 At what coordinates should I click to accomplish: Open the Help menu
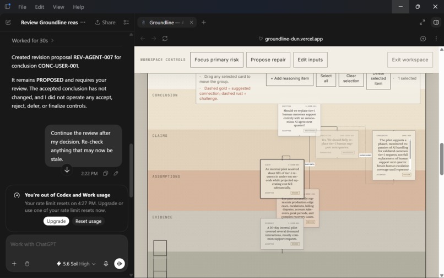click(78, 7)
